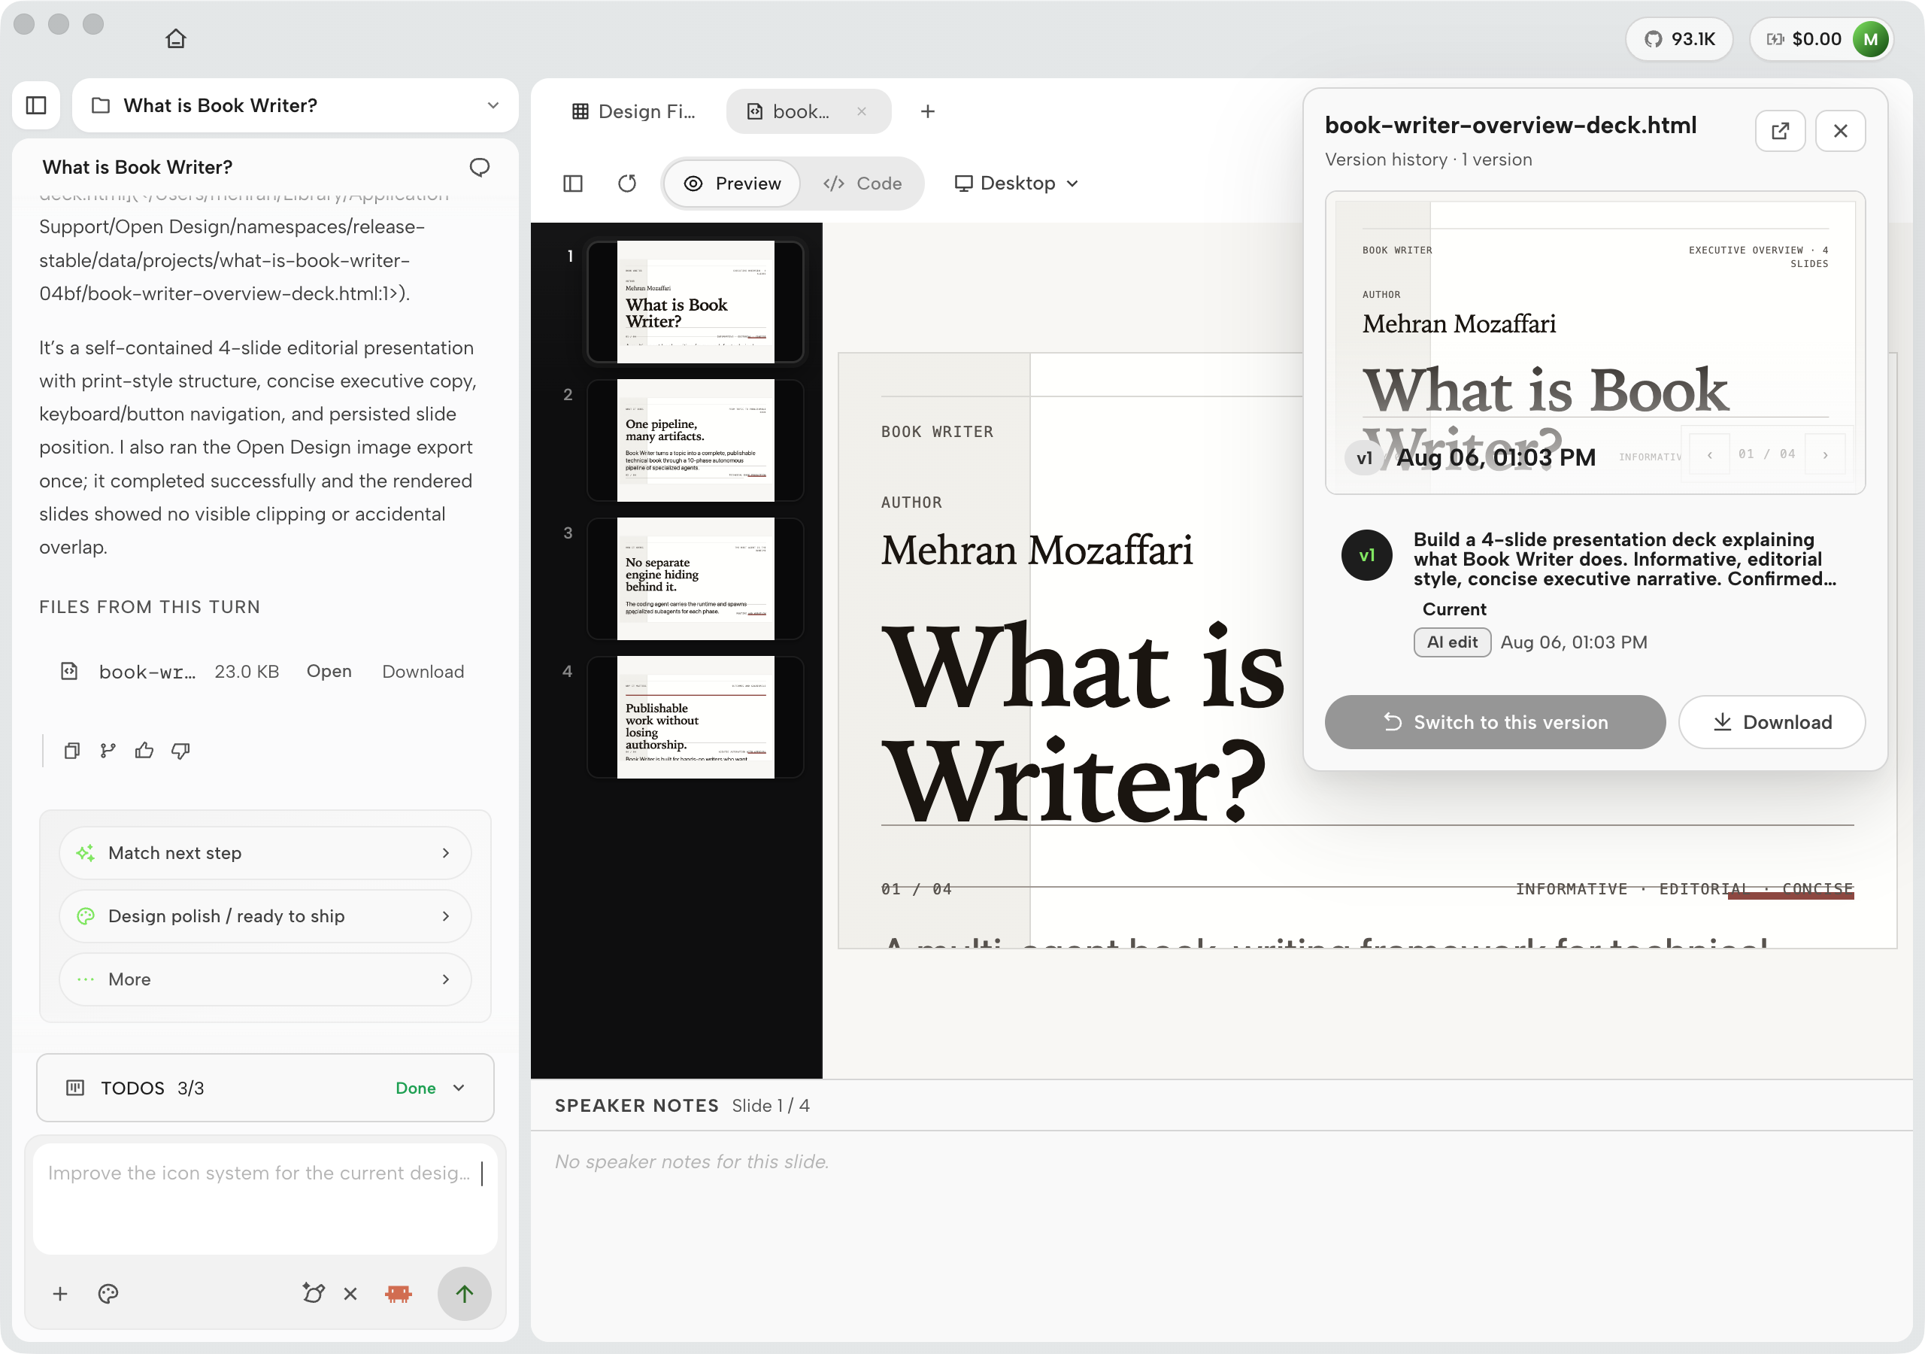
Task: Close the version history panel
Action: pyautogui.click(x=1840, y=131)
